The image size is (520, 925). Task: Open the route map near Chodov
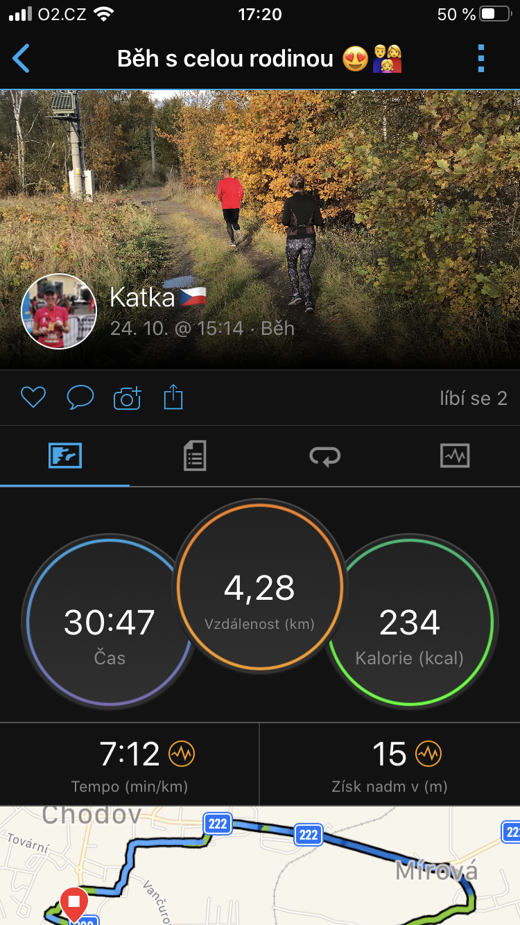[260, 865]
